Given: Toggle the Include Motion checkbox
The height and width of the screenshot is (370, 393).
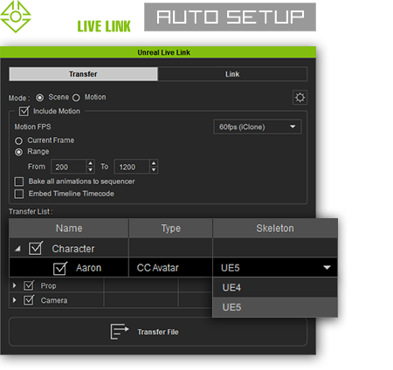Looking at the screenshot, I should 24,111.
